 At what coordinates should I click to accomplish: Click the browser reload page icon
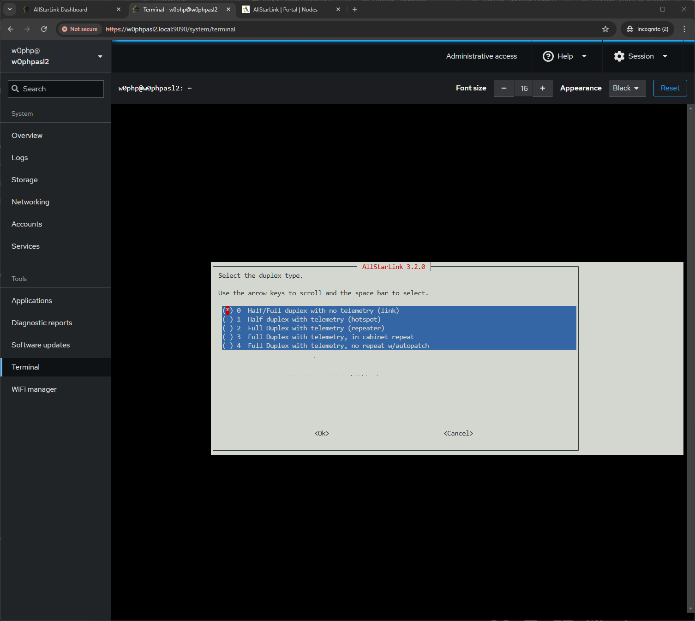click(x=44, y=29)
